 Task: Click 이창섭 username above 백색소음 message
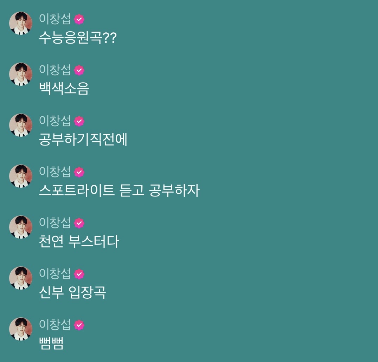(55, 70)
